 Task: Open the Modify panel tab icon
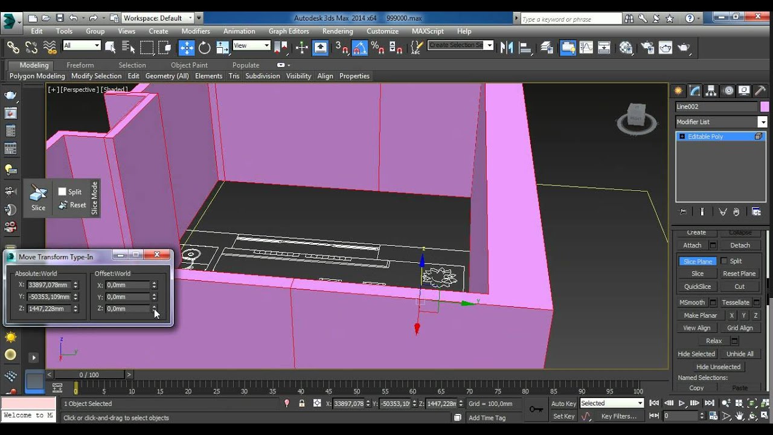(695, 91)
